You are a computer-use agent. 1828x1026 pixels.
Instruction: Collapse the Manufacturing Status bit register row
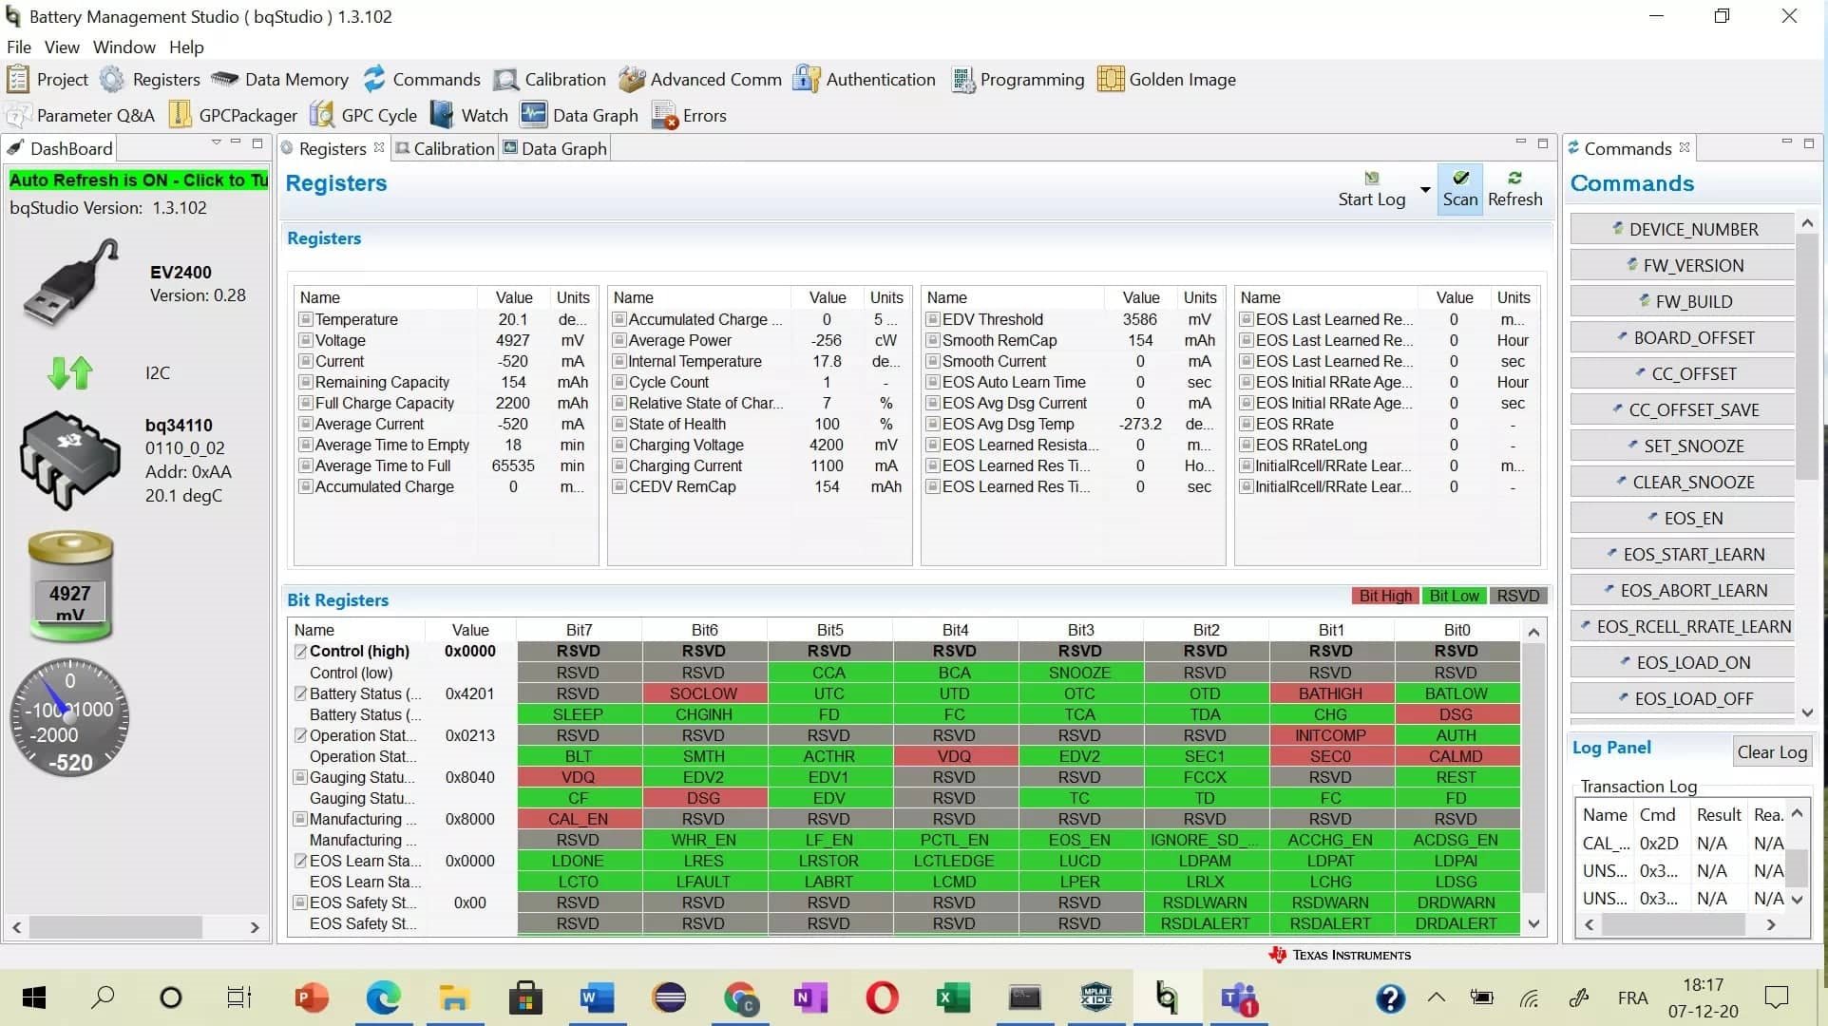300,819
